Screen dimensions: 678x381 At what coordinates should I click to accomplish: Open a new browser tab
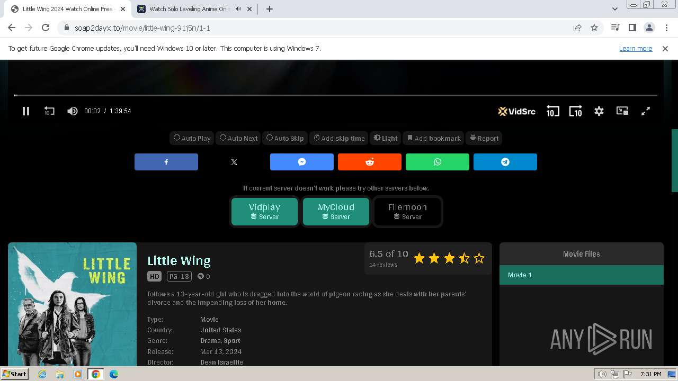270,9
